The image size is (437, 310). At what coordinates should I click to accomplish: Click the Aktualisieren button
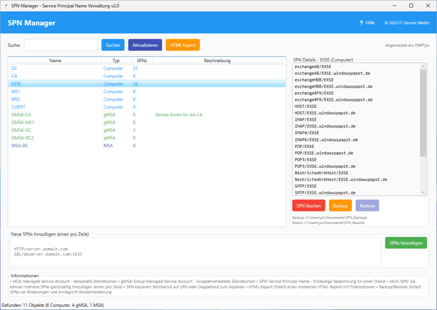click(145, 45)
